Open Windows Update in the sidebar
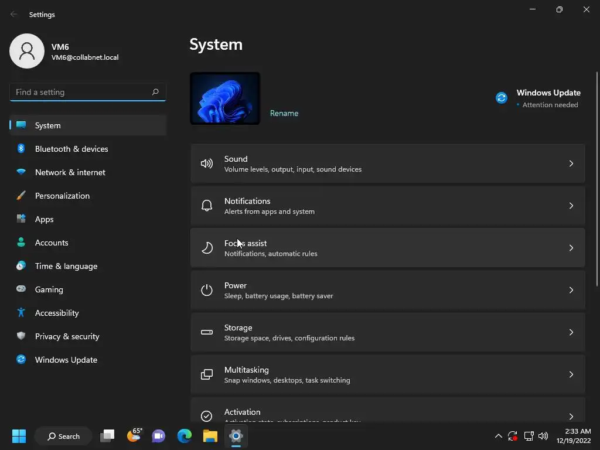Image resolution: width=600 pixels, height=450 pixels. pos(88,360)
